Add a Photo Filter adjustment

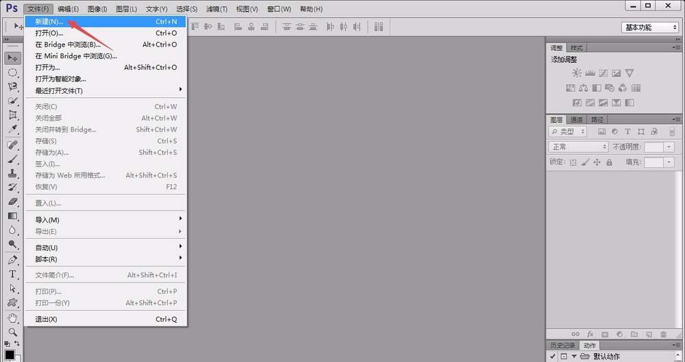point(610,88)
